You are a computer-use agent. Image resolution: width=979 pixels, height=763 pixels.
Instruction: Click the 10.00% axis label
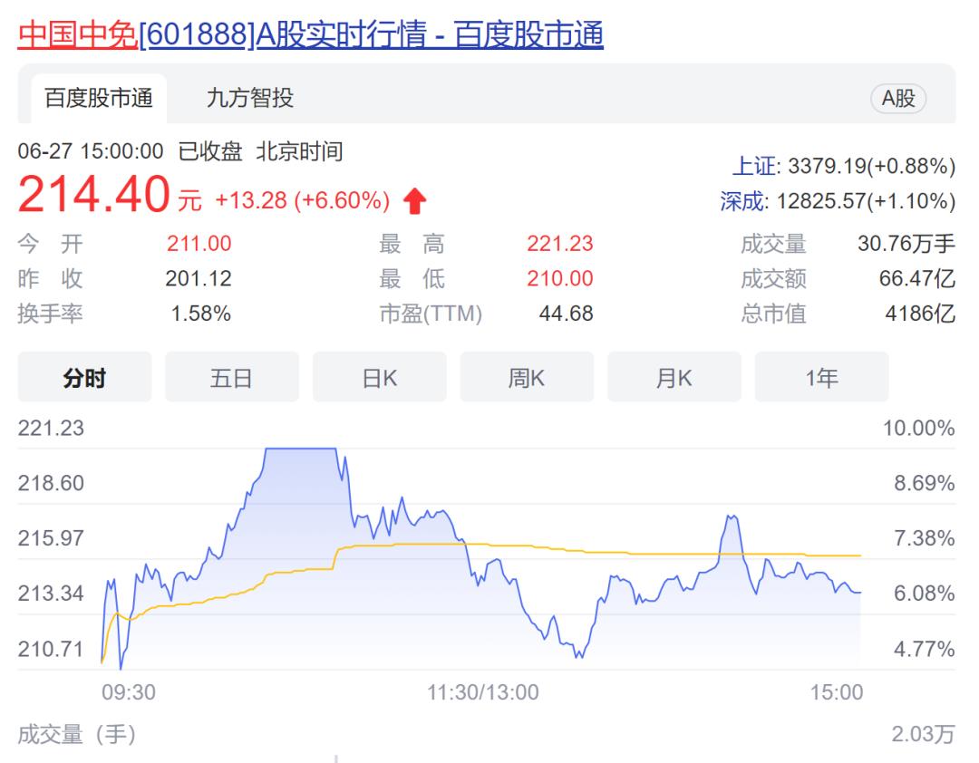click(918, 429)
